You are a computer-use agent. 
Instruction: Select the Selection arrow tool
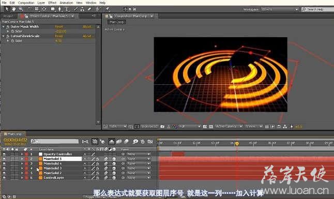[x=7, y=9]
